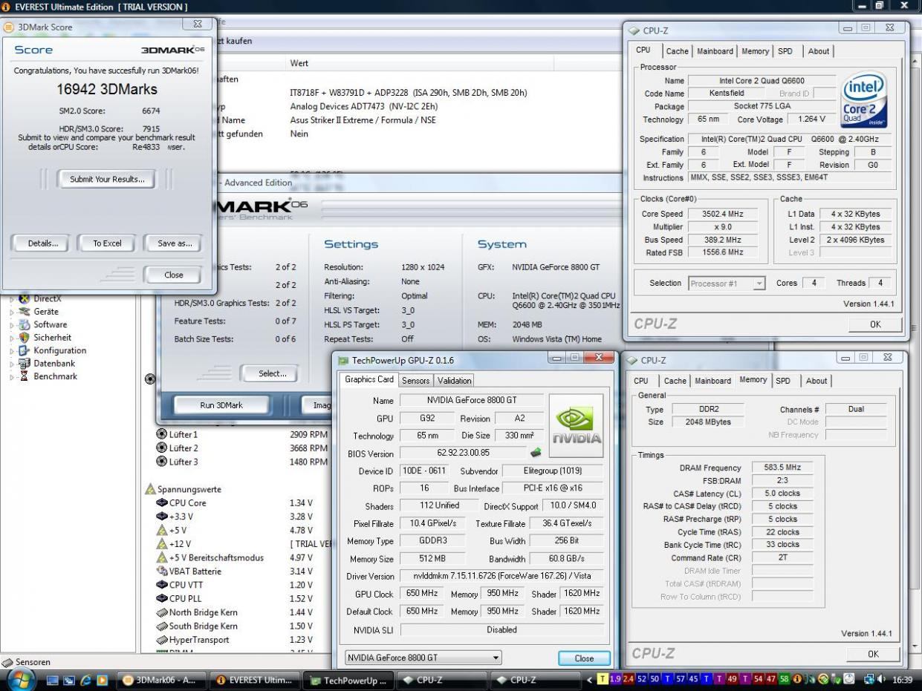Select the Software icon in EVEREST tree
The width and height of the screenshot is (922, 691).
24,324
